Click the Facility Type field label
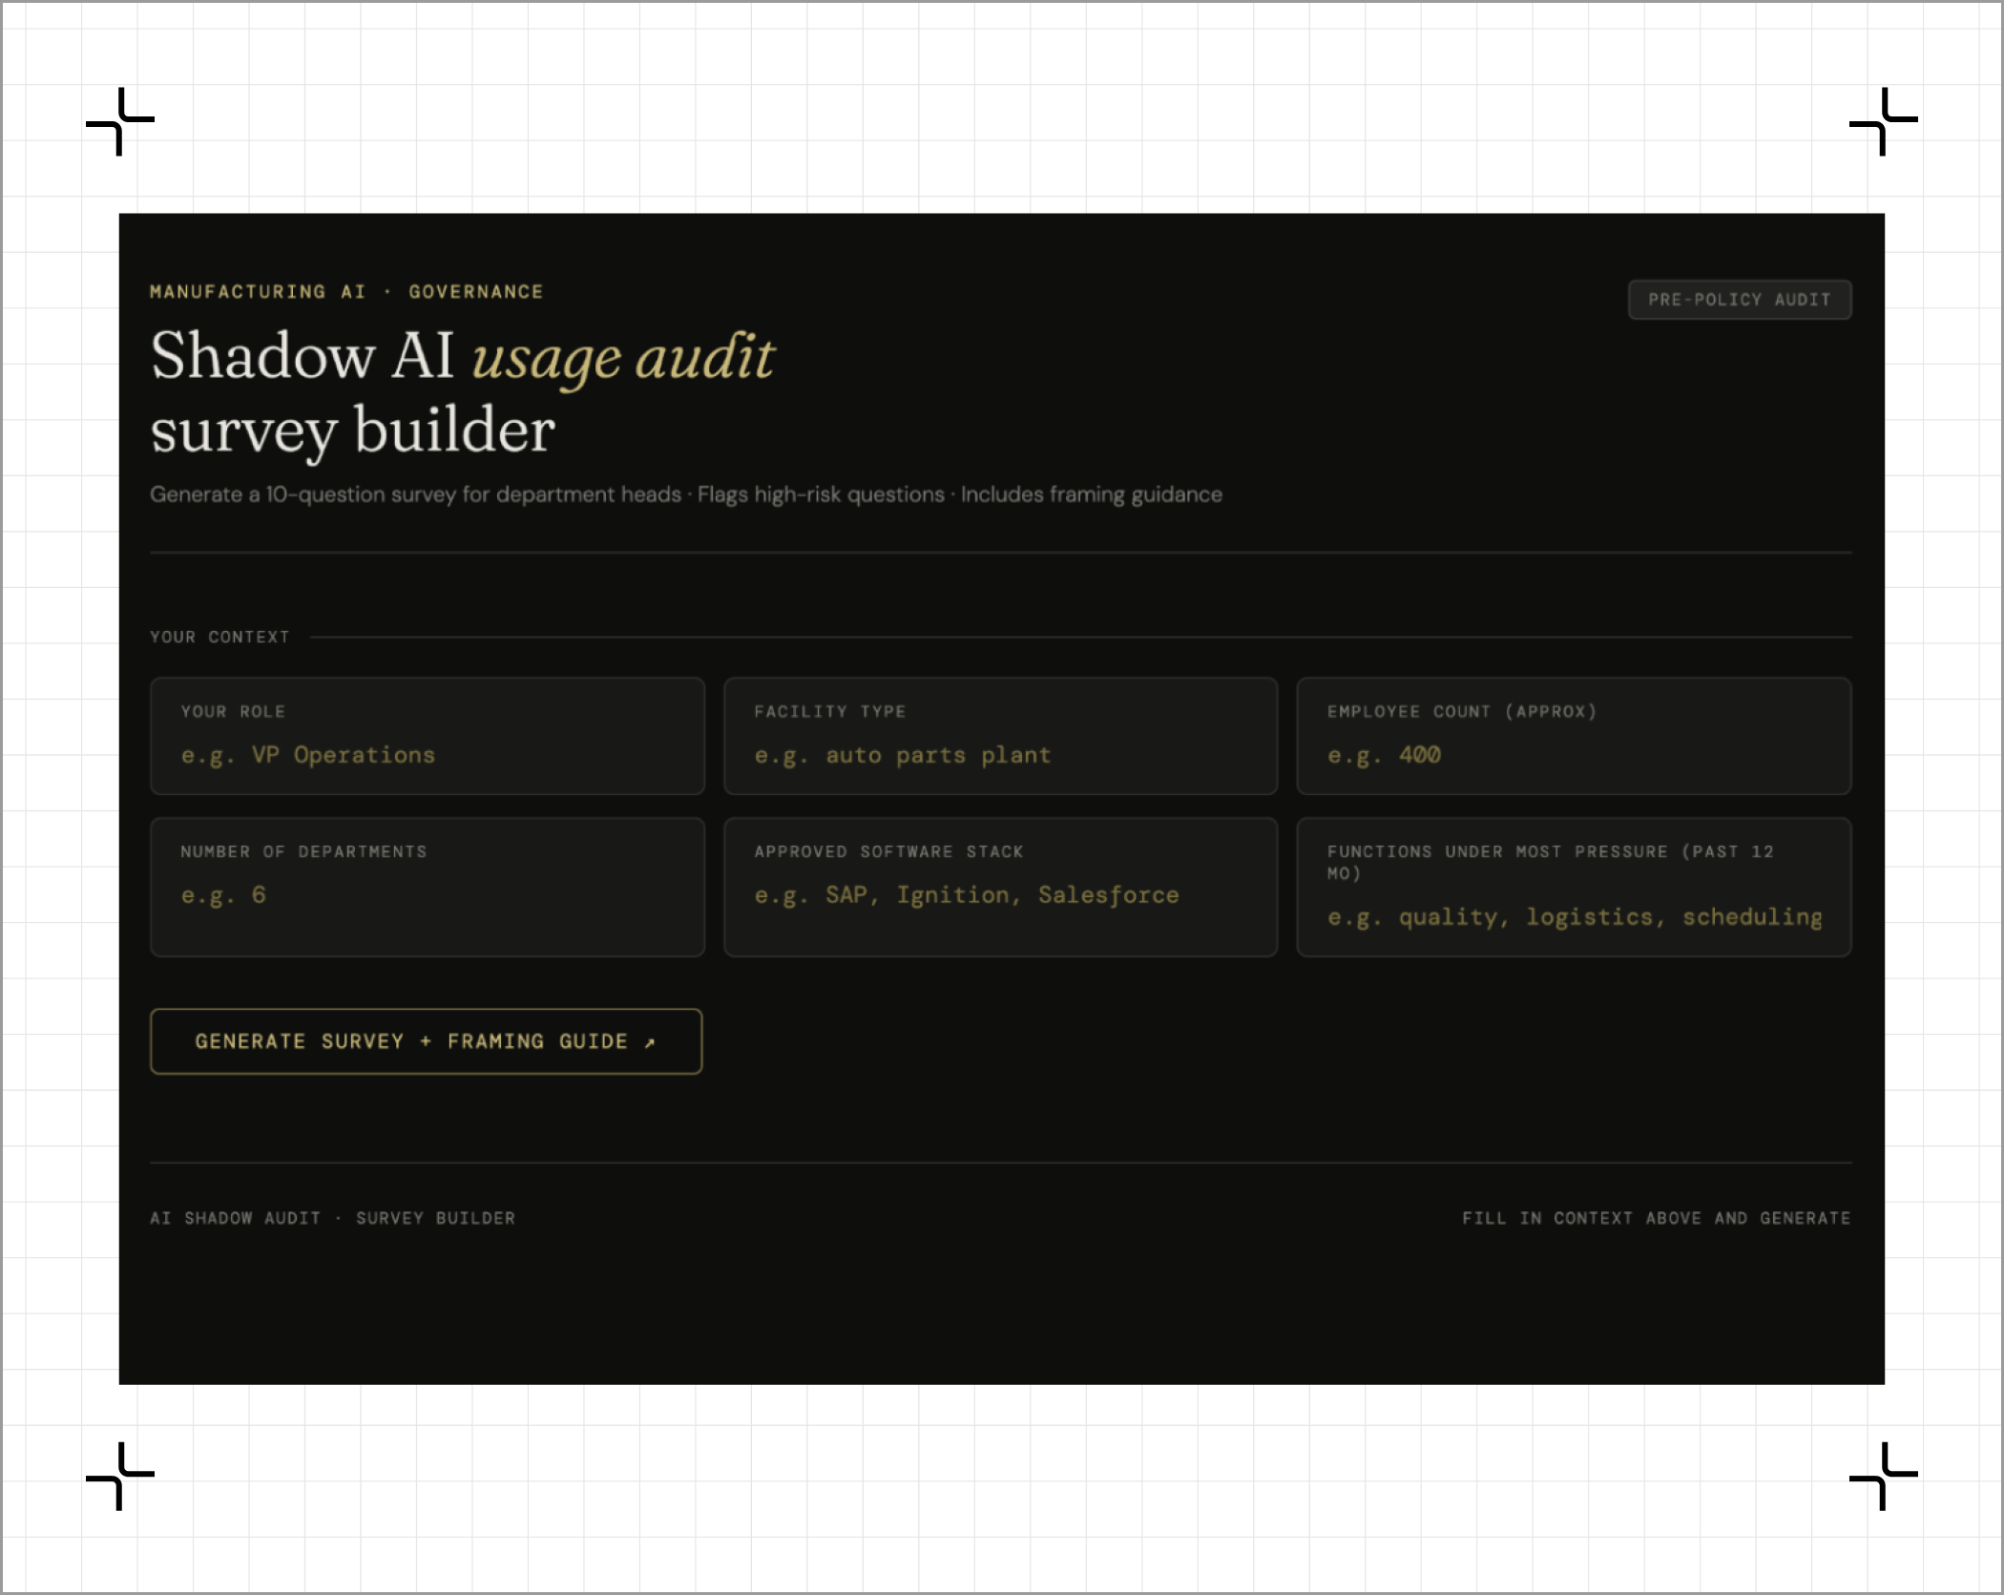2004x1595 pixels. [x=829, y=711]
